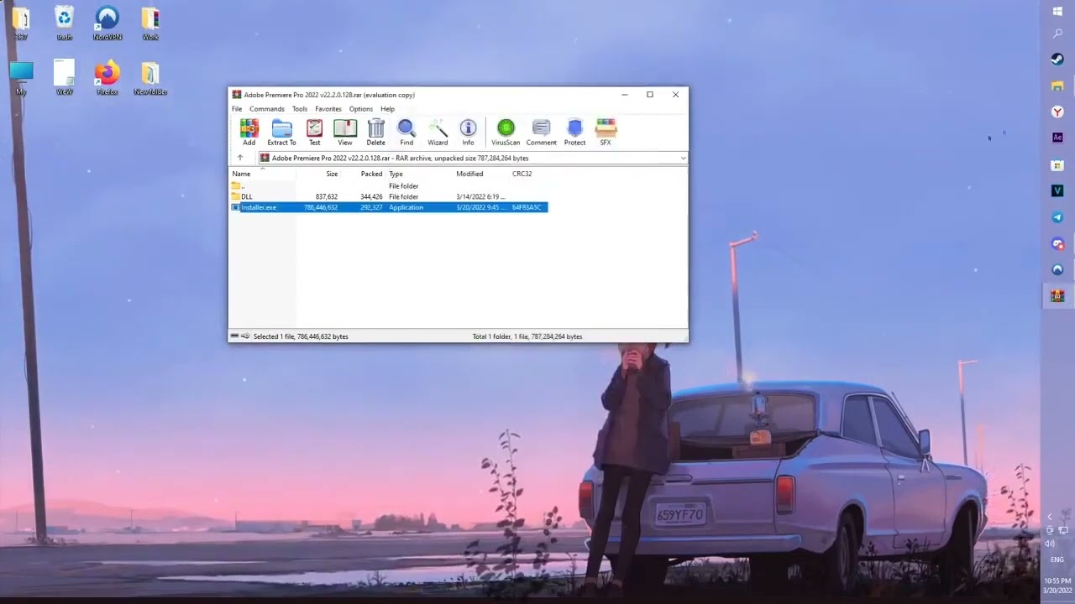This screenshot has height=604, width=1075.
Task: Sort by the Modified column header
Action: (469, 174)
